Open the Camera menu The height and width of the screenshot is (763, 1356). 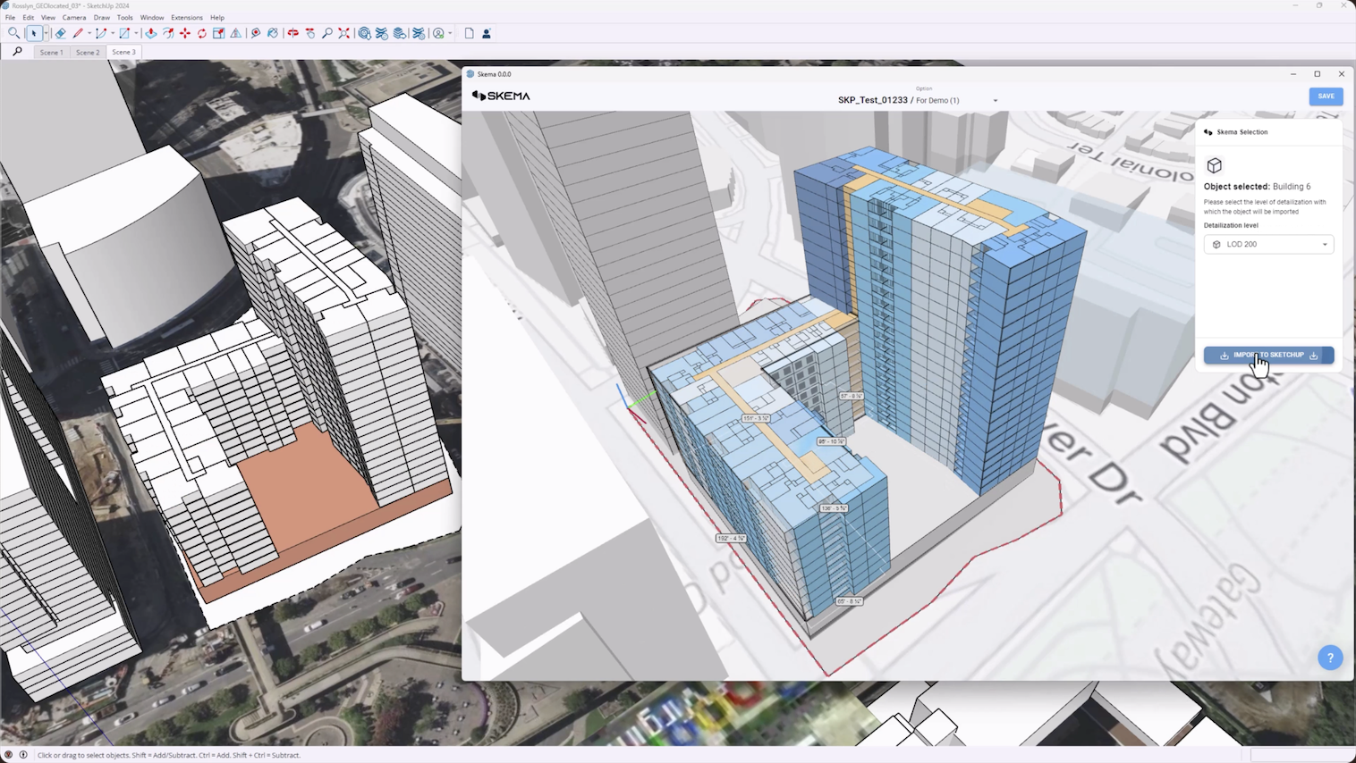coord(74,17)
